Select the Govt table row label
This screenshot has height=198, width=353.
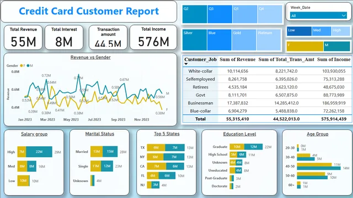click(x=200, y=95)
